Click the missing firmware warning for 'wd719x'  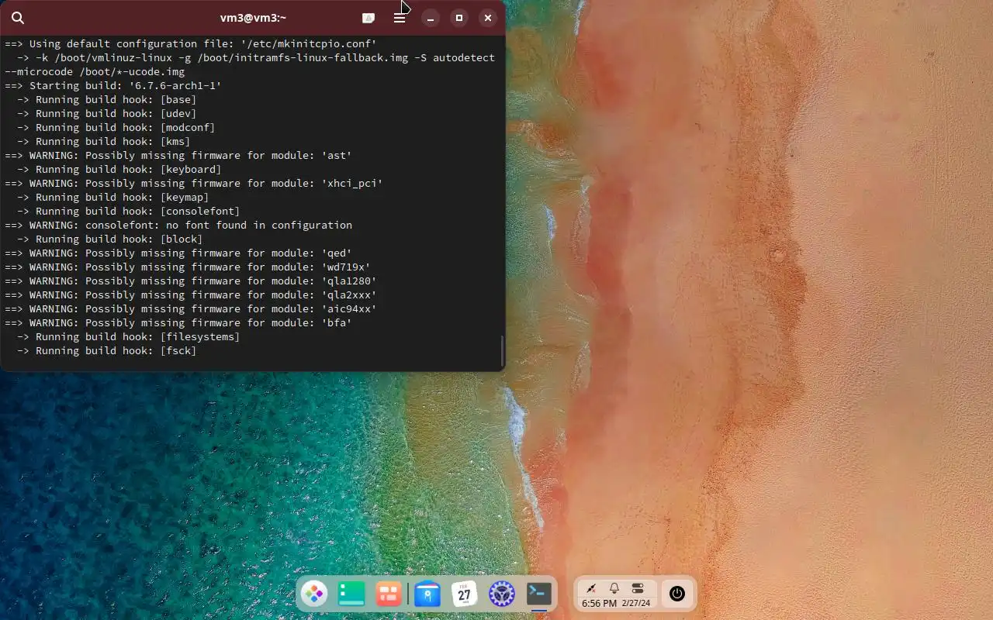(188, 267)
